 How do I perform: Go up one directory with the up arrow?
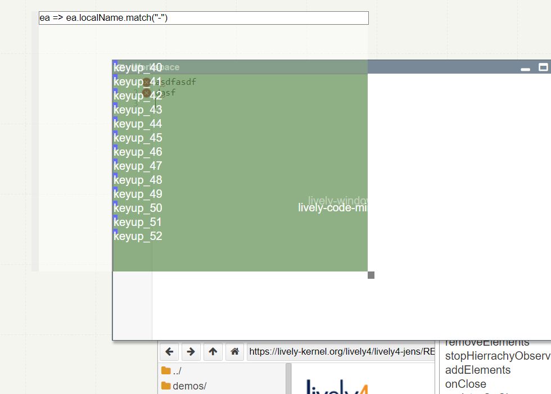click(x=213, y=352)
